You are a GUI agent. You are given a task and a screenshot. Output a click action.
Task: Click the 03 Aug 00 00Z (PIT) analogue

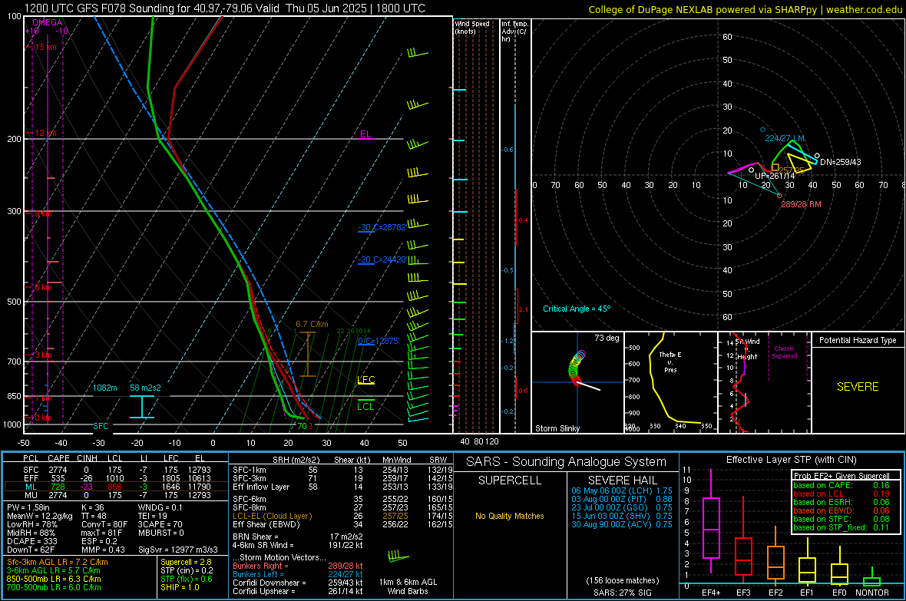(622, 499)
